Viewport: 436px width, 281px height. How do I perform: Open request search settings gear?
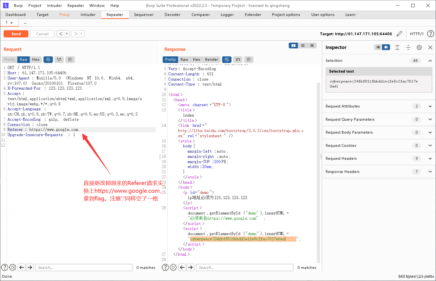coord(13,267)
